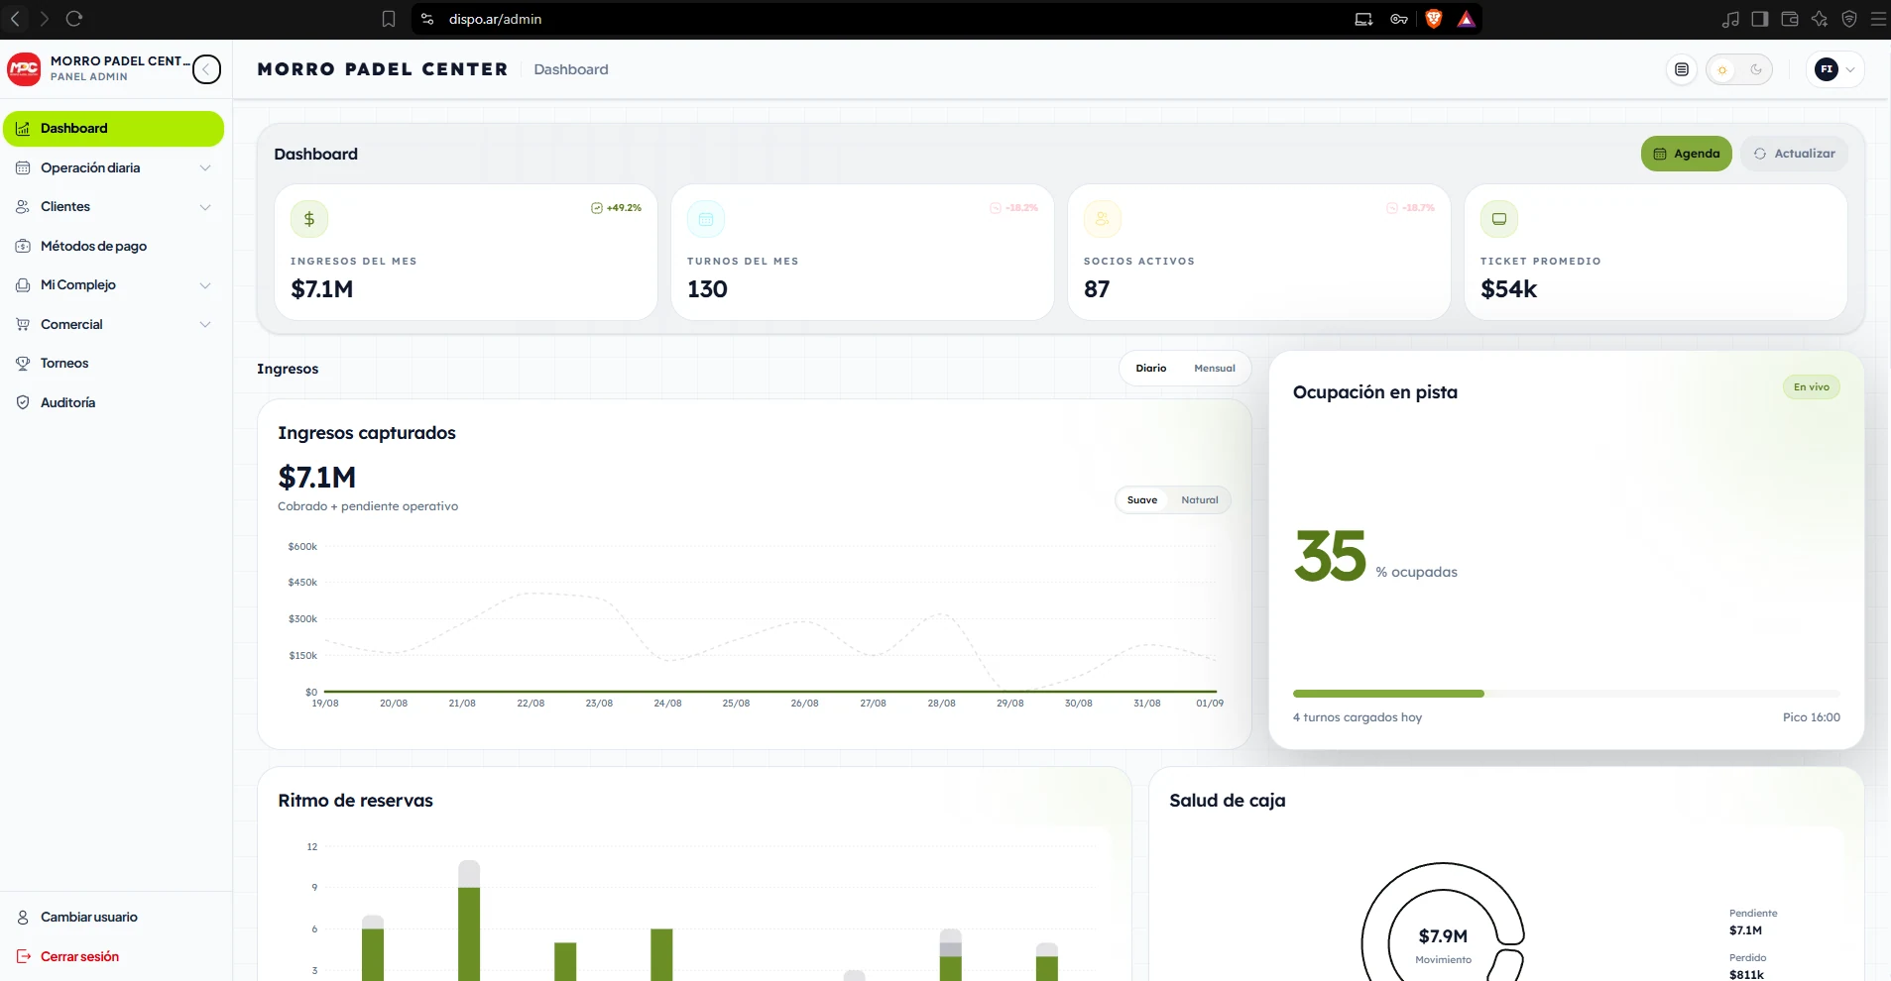Click the Torneos trophy icon

pos(23,364)
